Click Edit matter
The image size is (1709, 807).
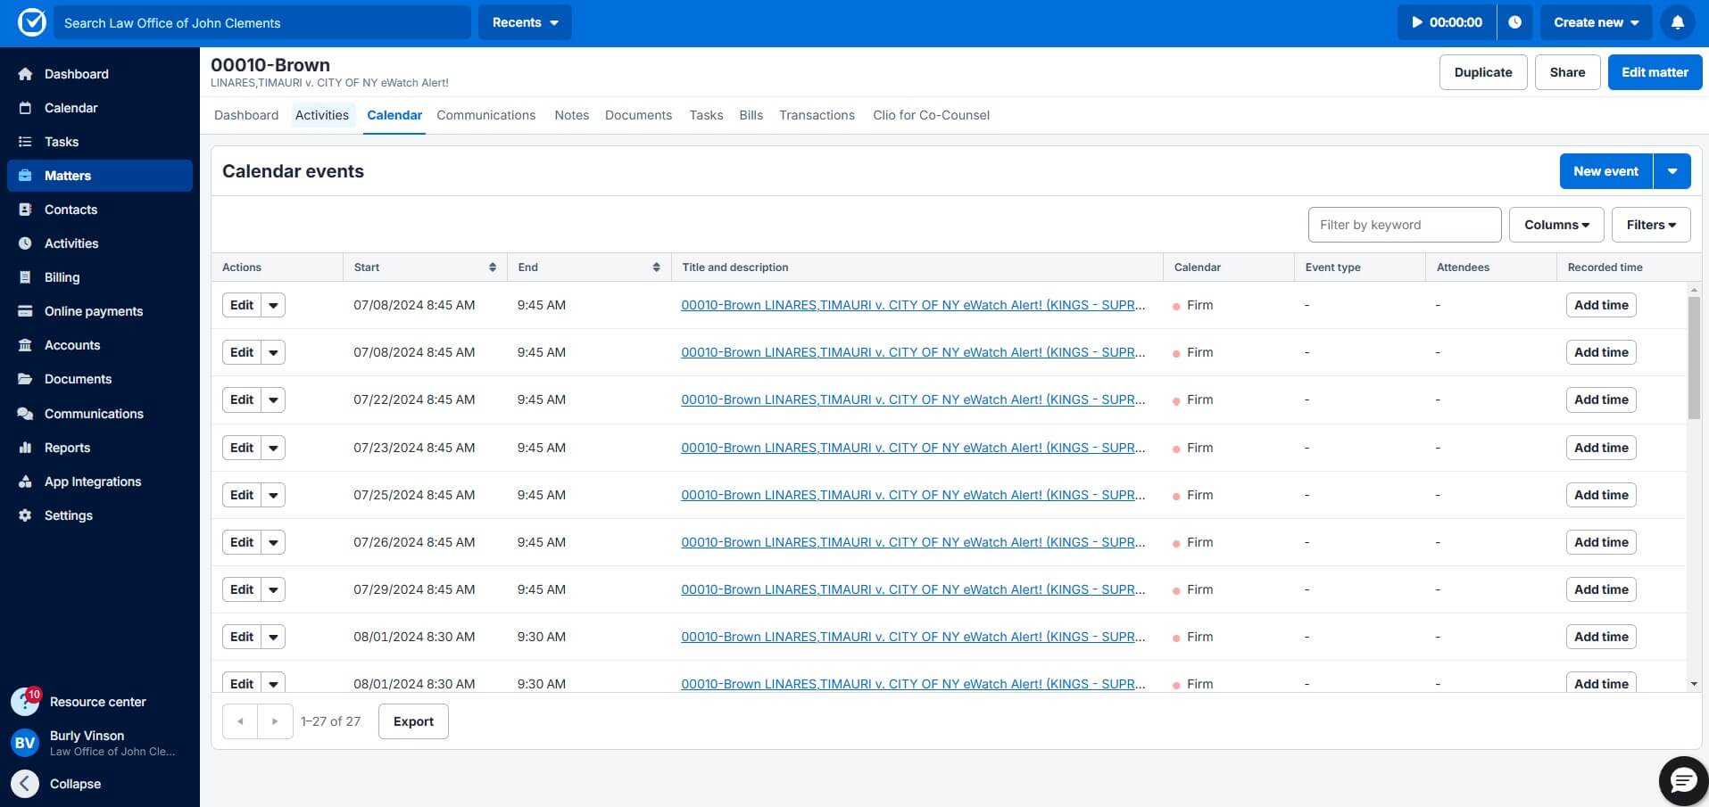pos(1655,72)
